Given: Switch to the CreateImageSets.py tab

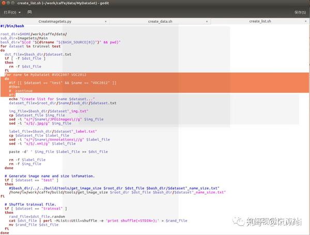Looking at the screenshot, I should 55,21.
